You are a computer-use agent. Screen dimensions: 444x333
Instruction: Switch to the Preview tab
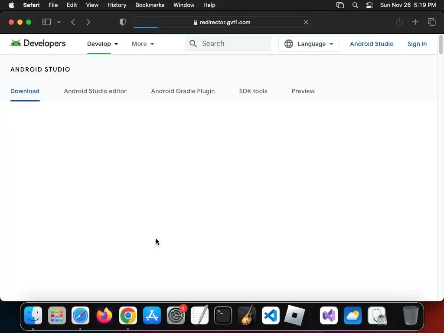[x=303, y=91]
